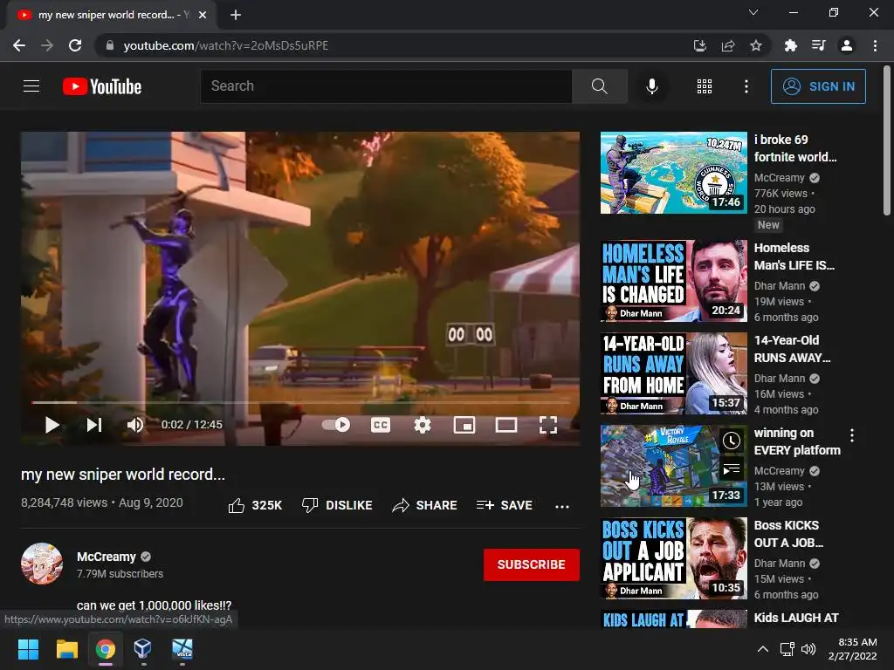The width and height of the screenshot is (894, 670).
Task: Start voice search with microphone icon
Action: pos(651,86)
